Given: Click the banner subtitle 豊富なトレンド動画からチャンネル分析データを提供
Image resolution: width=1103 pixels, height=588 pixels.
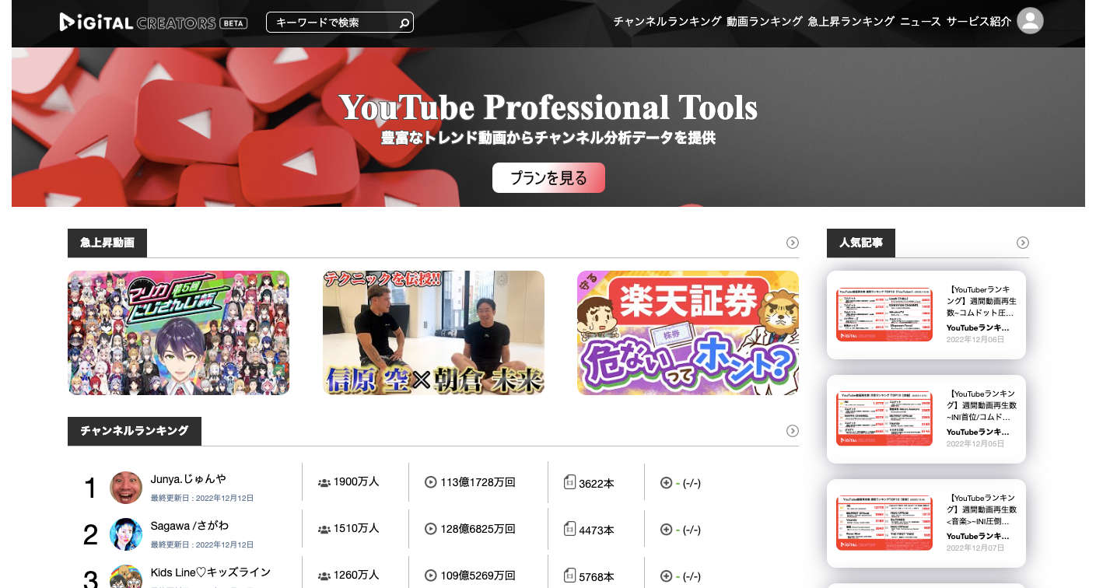Looking at the screenshot, I should pyautogui.click(x=548, y=138).
